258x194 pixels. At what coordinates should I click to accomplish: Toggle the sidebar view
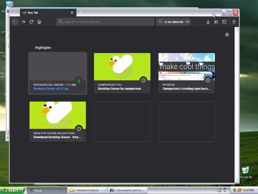pyautogui.click(x=224, y=22)
